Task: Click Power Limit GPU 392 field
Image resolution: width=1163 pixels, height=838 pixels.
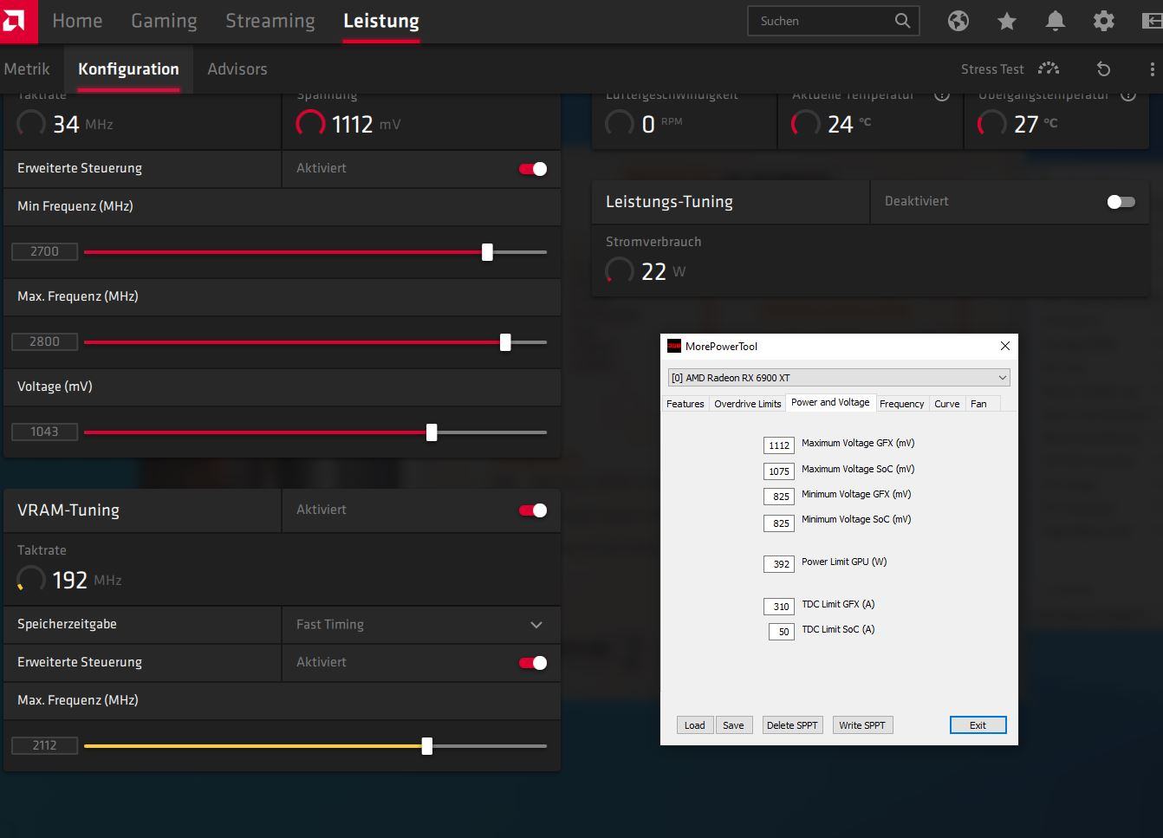Action: (779, 564)
